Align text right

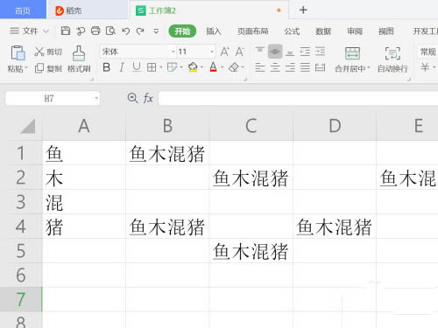point(290,67)
